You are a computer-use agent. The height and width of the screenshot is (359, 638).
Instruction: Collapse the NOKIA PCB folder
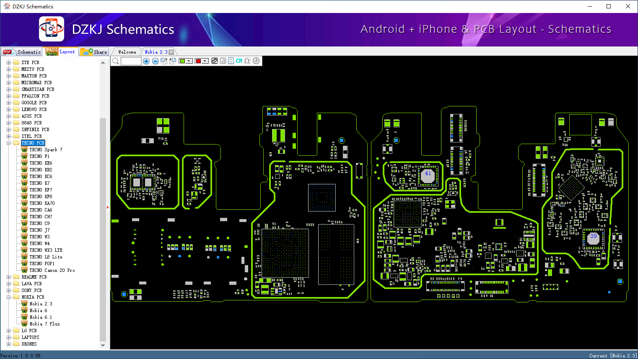pos(8,297)
